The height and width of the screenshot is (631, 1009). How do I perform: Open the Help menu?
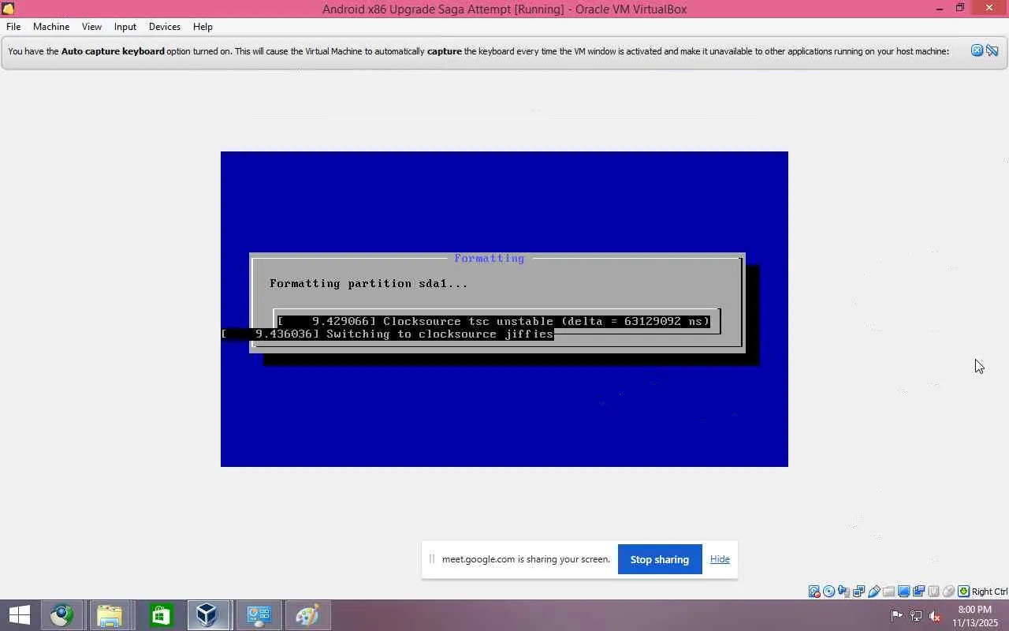[203, 27]
